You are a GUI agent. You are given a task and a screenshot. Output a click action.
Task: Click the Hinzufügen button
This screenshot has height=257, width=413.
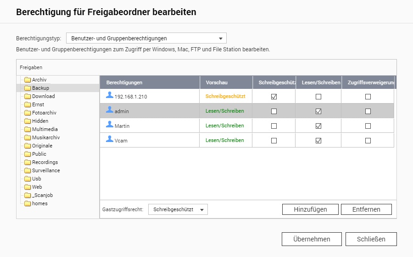(x=310, y=209)
